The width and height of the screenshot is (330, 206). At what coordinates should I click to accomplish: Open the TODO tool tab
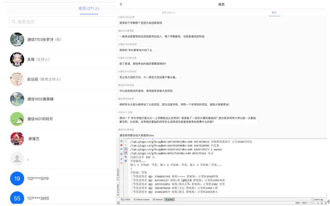pyautogui.click(x=126, y=200)
